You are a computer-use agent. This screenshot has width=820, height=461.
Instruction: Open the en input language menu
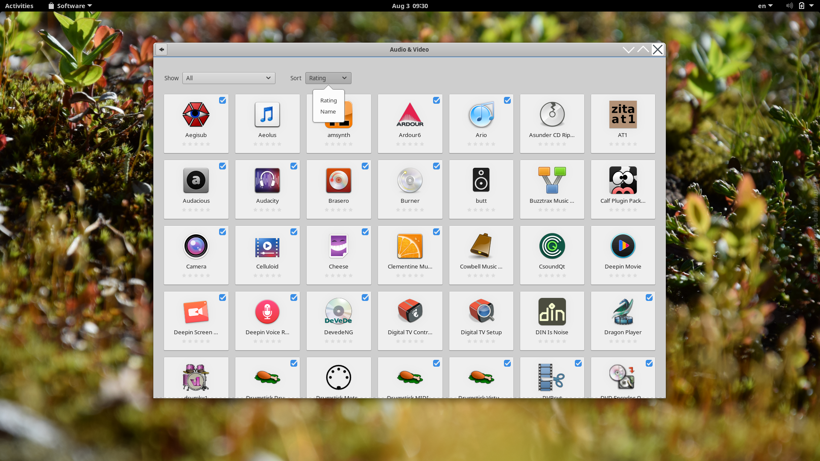point(765,6)
